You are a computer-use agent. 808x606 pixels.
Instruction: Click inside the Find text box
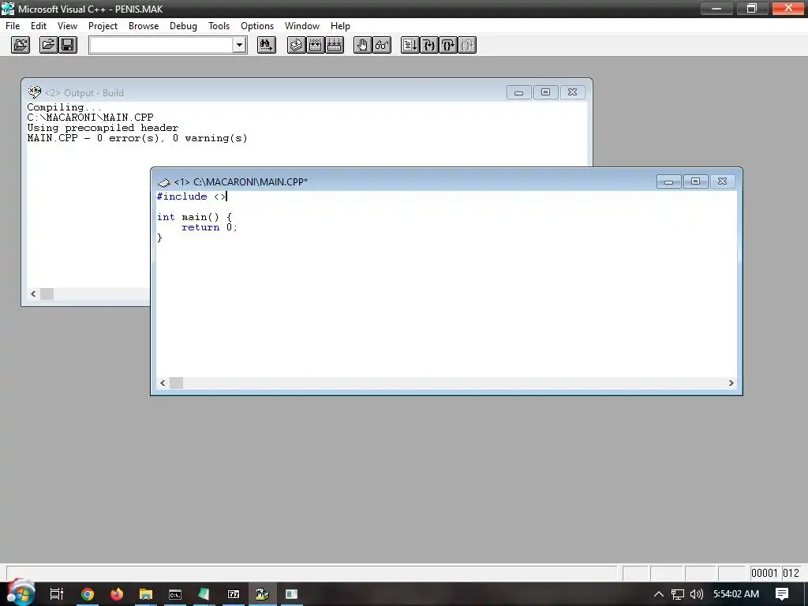point(161,45)
